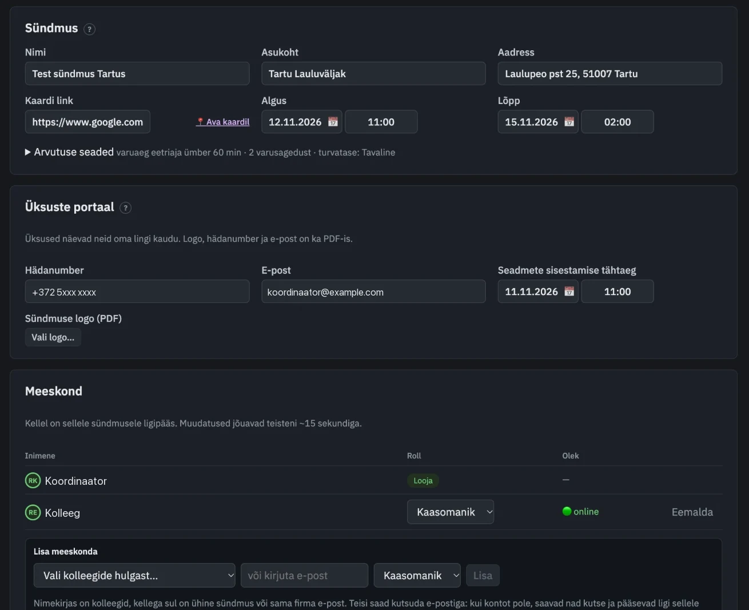Open calendar picker for Lõpp date
The width and height of the screenshot is (749, 610).
(569, 122)
